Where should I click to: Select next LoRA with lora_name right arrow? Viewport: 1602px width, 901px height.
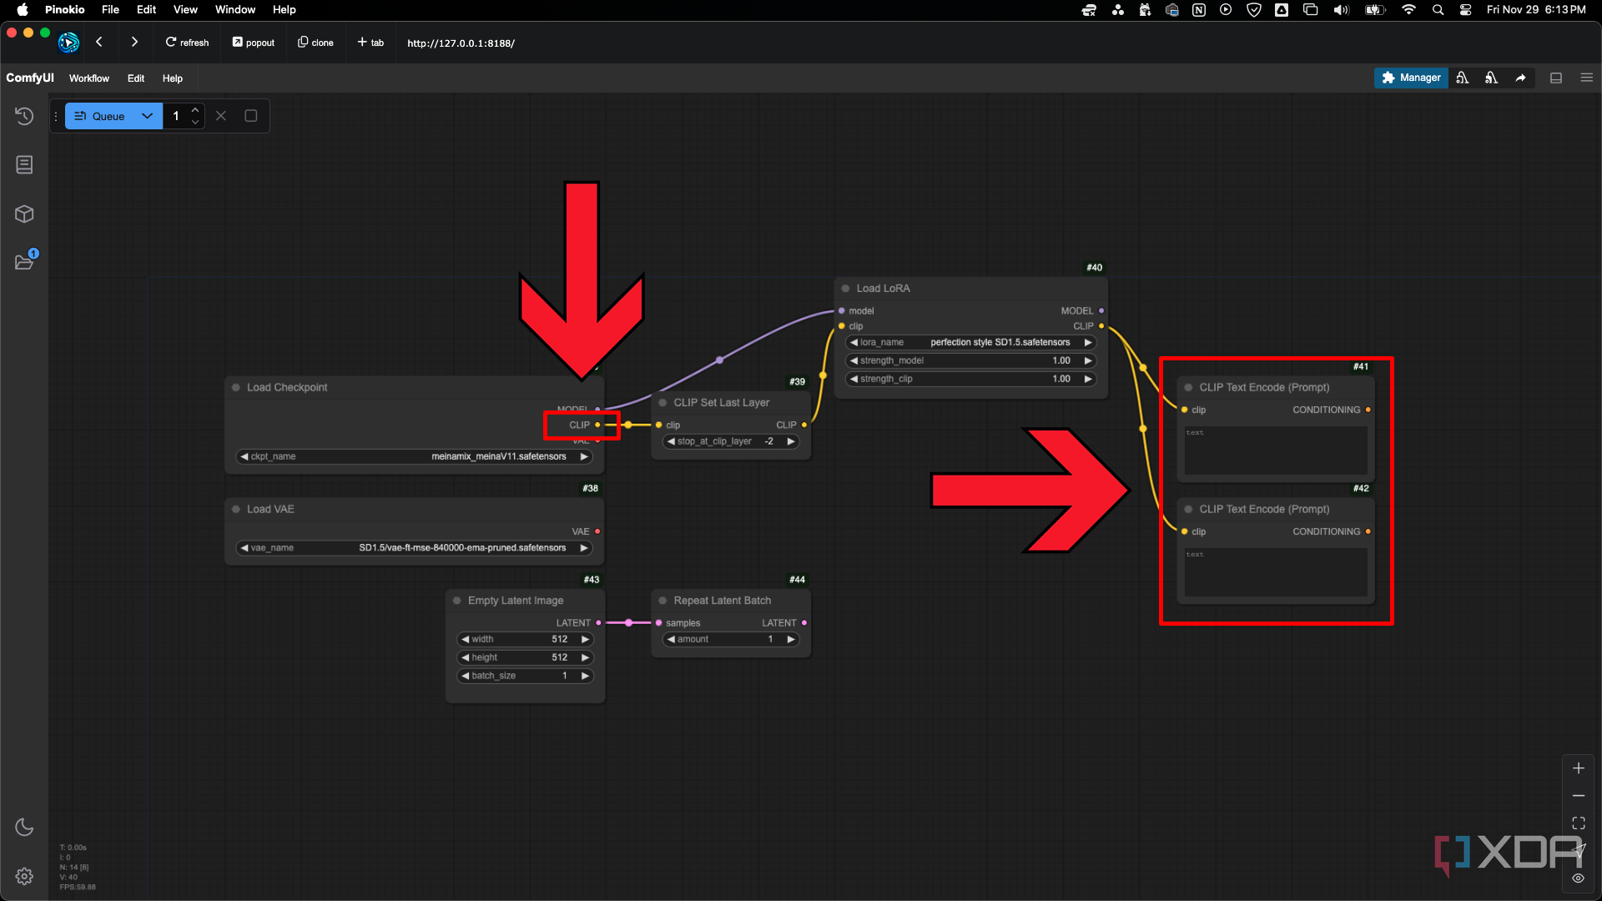[x=1088, y=343]
